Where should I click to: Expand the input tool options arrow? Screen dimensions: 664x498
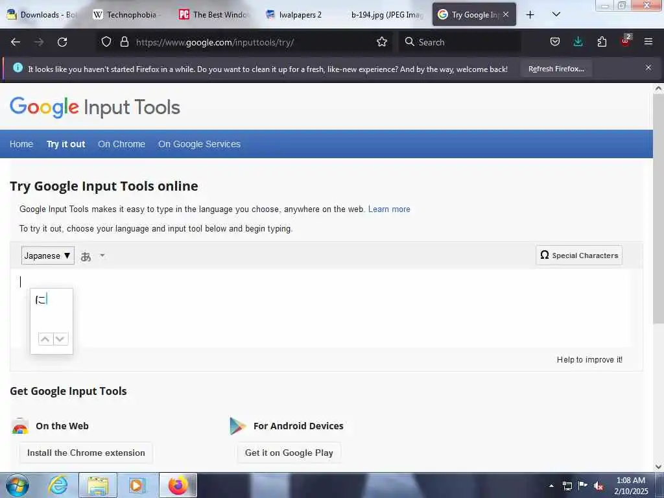point(102,255)
